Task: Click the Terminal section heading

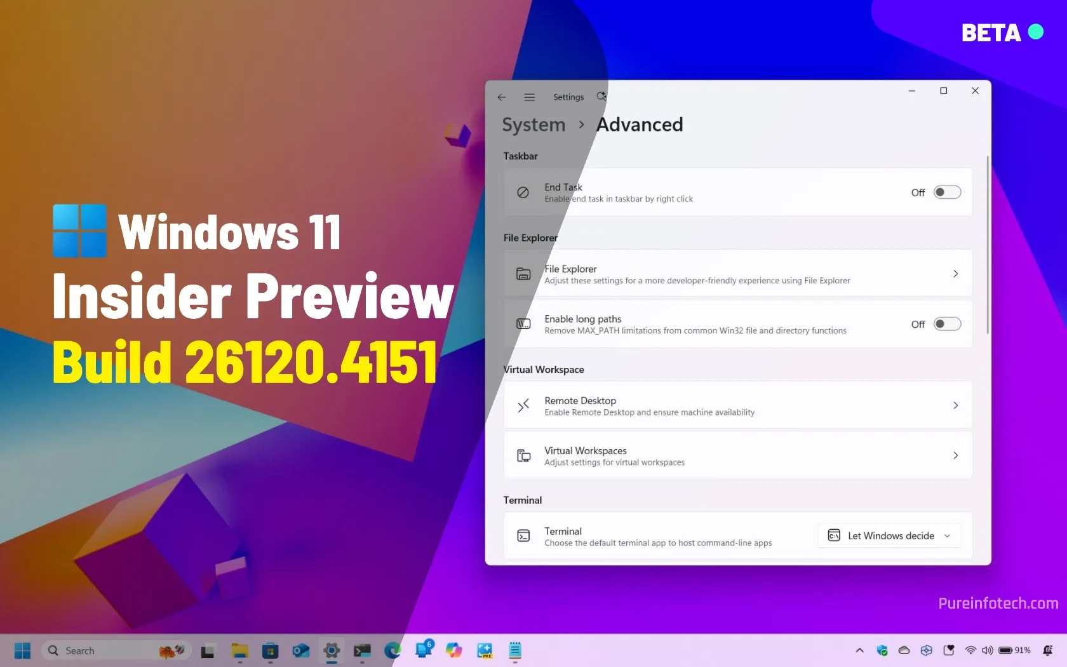Action: (x=523, y=501)
